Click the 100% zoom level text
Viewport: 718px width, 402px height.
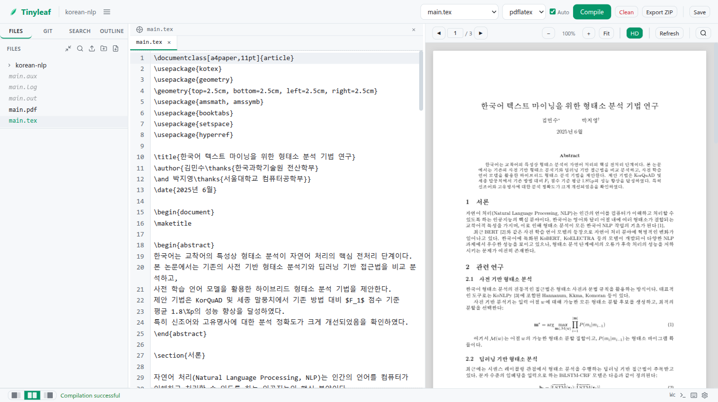pyautogui.click(x=569, y=33)
